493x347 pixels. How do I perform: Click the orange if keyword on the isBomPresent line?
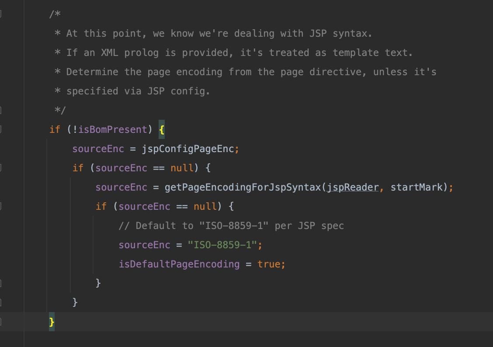[x=54, y=129]
